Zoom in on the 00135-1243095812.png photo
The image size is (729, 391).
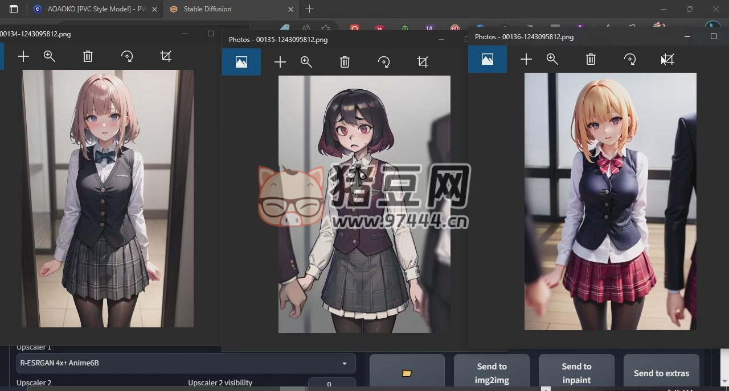[306, 62]
